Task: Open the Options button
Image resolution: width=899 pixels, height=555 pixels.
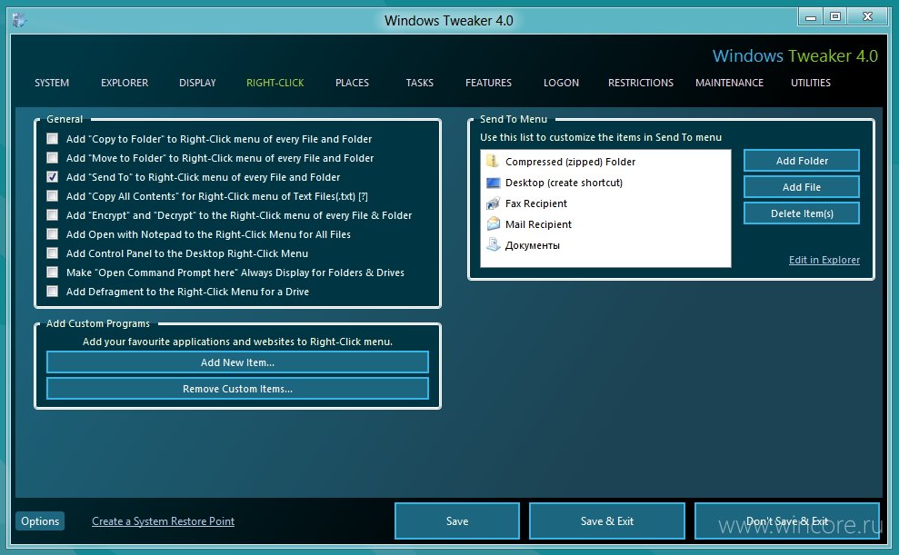Action: pyautogui.click(x=40, y=521)
